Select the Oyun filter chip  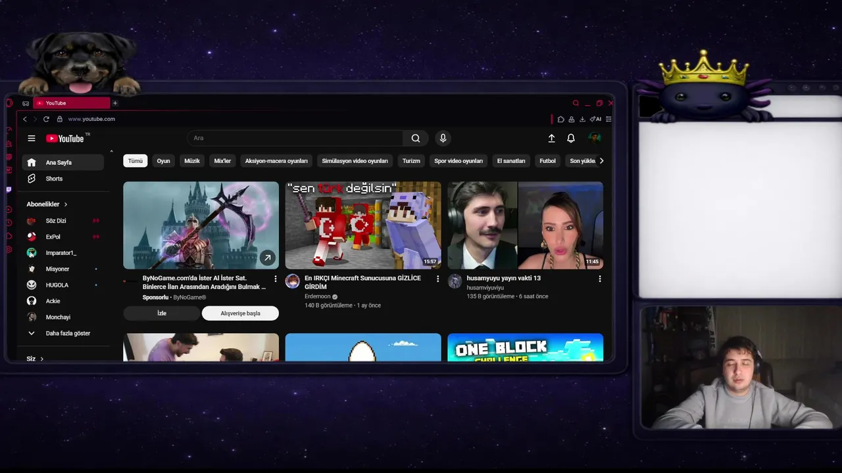163,161
